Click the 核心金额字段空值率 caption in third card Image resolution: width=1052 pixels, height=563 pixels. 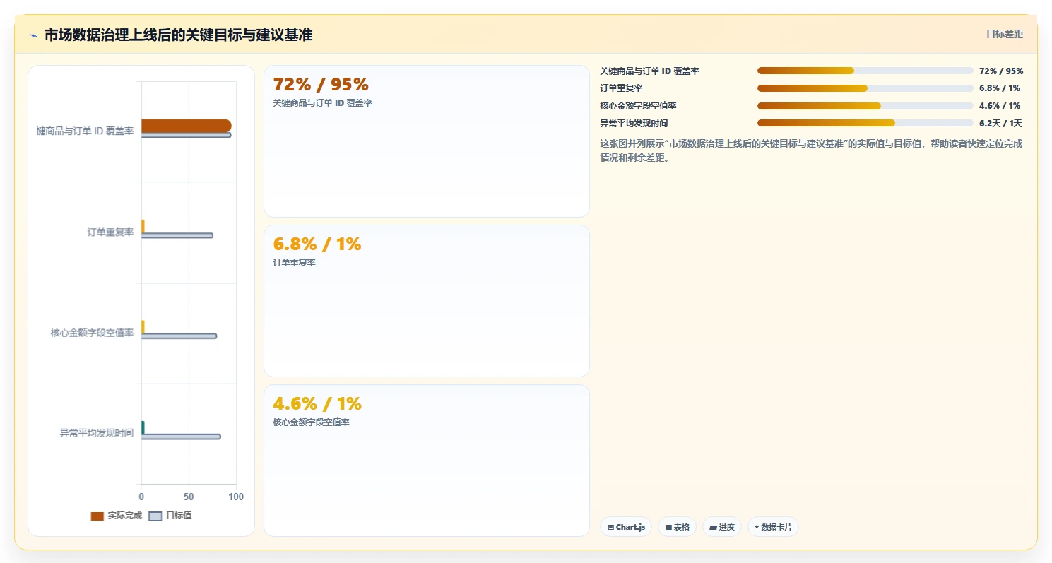pos(311,422)
